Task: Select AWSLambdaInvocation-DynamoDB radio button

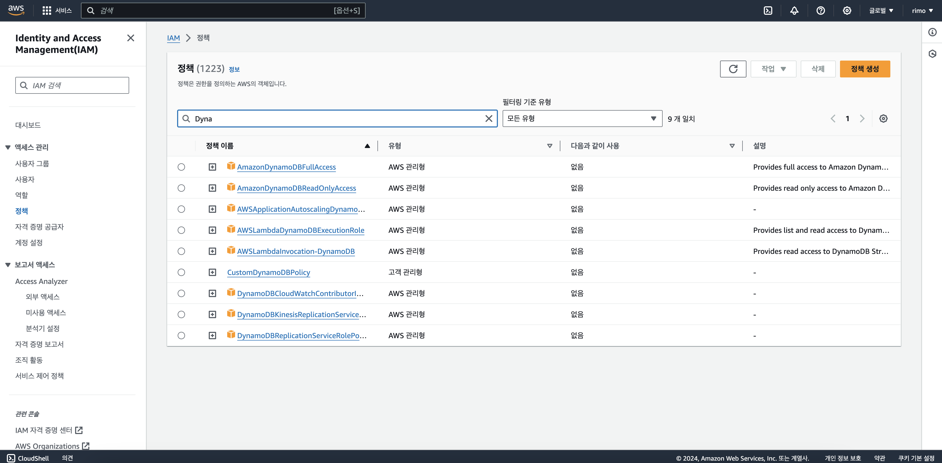Action: click(x=181, y=252)
